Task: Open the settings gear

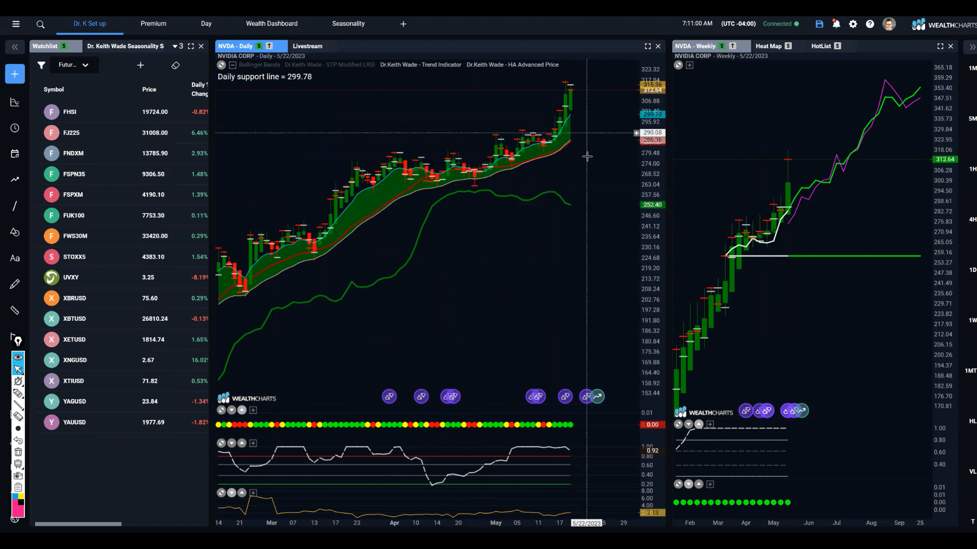Action: click(853, 24)
